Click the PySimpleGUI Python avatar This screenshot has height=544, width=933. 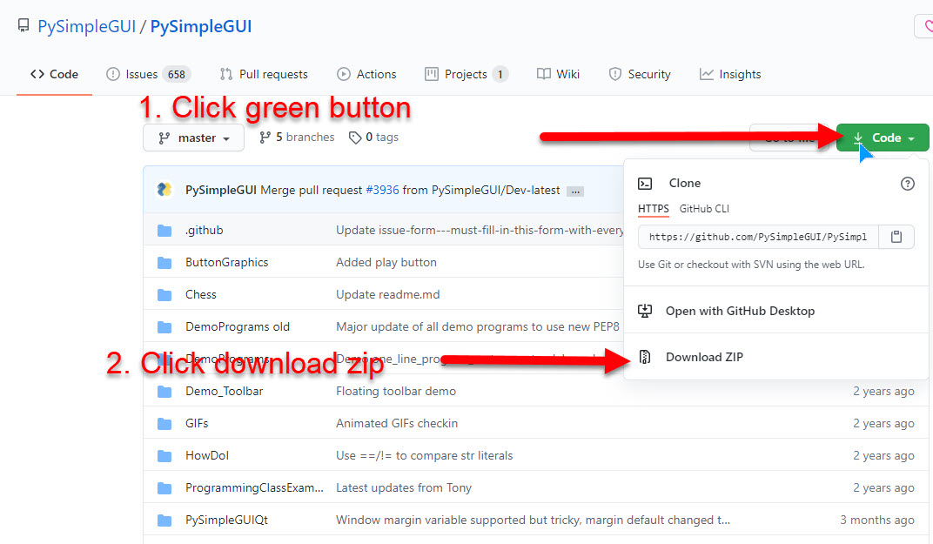(x=164, y=190)
